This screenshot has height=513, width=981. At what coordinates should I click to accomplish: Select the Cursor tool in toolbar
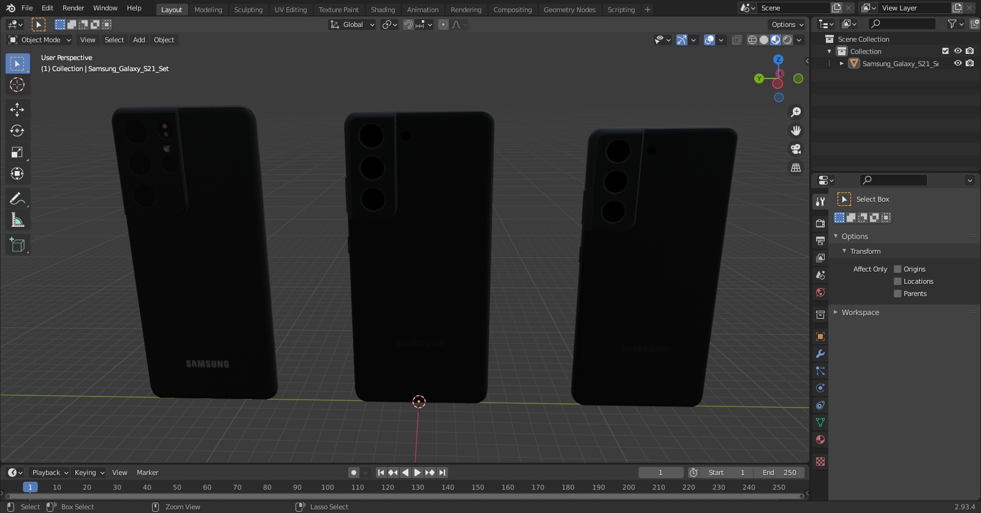[x=17, y=85]
